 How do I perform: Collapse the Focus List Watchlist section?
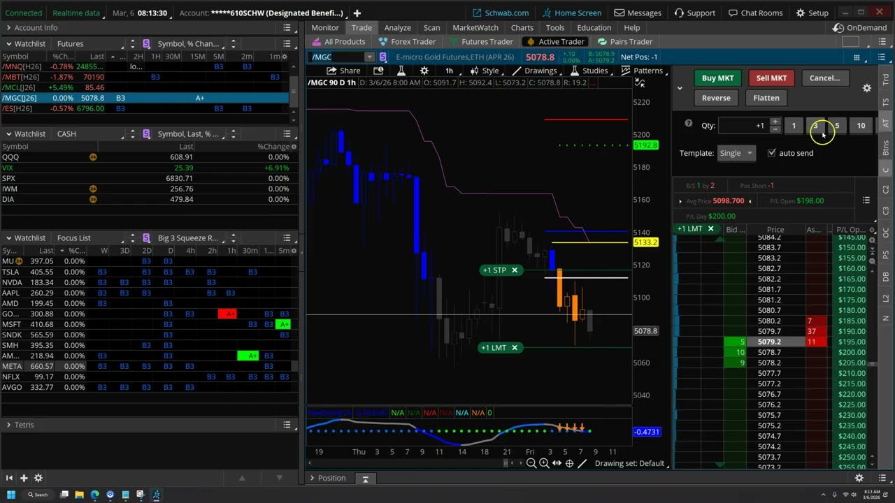point(9,238)
